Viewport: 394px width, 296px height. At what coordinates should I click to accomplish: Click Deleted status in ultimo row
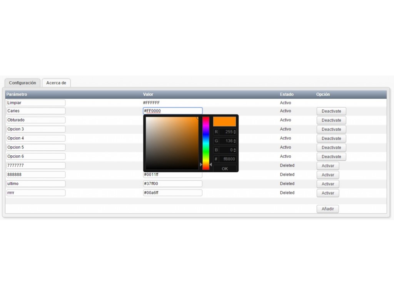287,183
